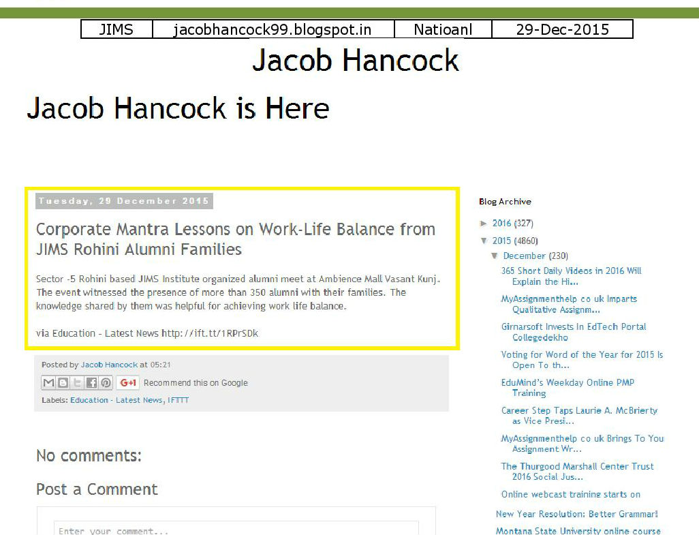The width and height of the screenshot is (699, 535).
Task: Open the 2015 (4860) archive link
Action: point(501,241)
